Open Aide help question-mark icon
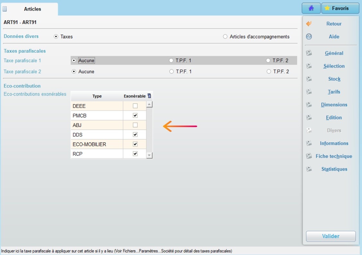 tap(309, 37)
